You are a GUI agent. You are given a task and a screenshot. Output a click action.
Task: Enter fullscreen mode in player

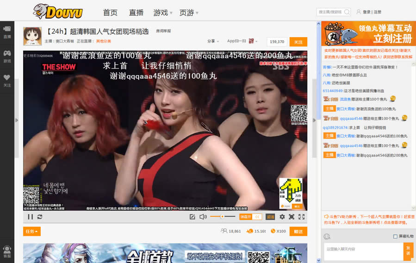coord(301,217)
